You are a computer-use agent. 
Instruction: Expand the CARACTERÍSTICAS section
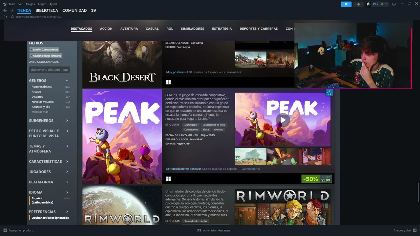[x=67, y=162]
